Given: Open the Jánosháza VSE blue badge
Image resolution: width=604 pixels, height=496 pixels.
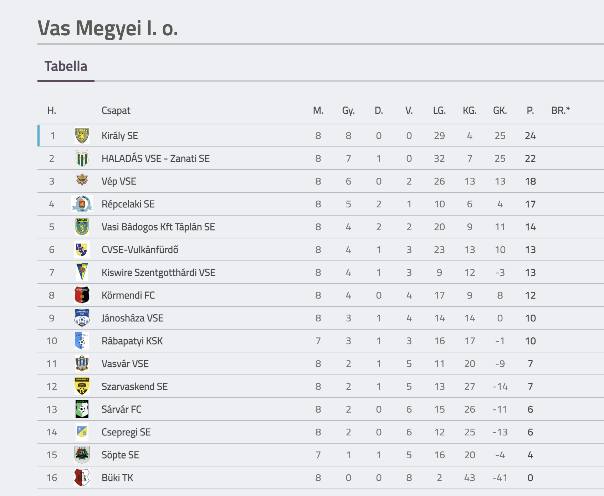Looking at the screenshot, I should tap(82, 318).
